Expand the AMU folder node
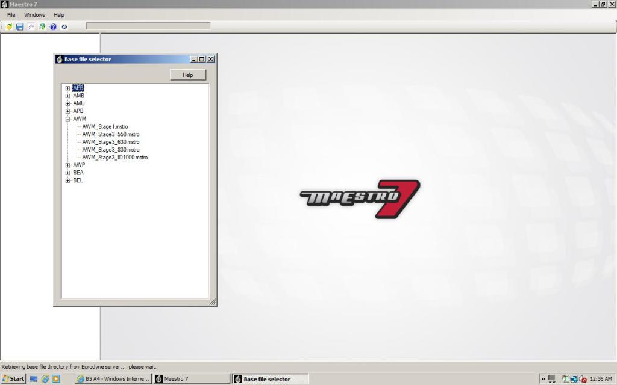The height and width of the screenshot is (385, 617). 67,103
